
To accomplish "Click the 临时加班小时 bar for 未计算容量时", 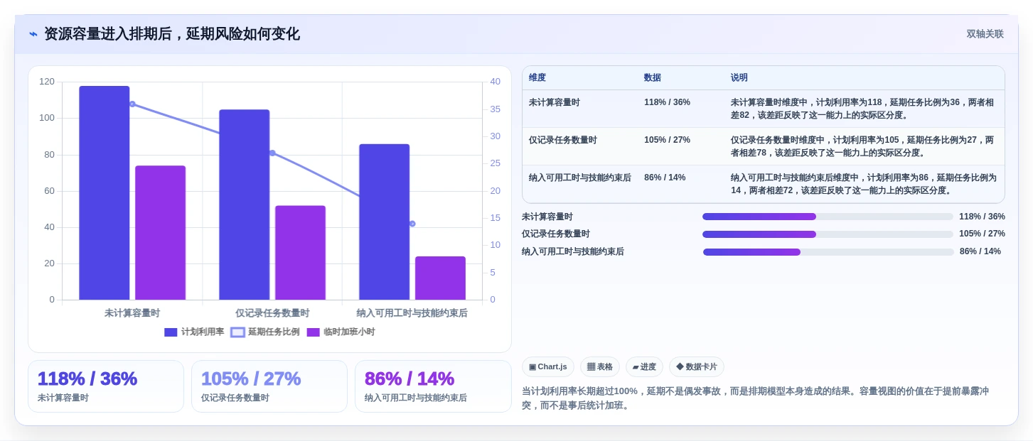I will point(161,233).
